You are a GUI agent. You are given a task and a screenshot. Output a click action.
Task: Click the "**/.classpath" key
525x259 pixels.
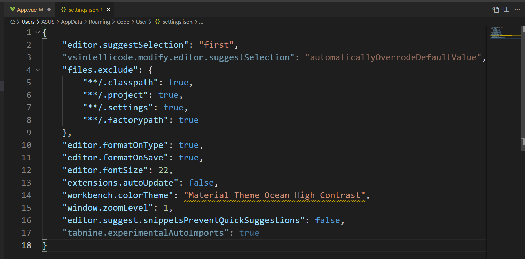click(x=120, y=83)
